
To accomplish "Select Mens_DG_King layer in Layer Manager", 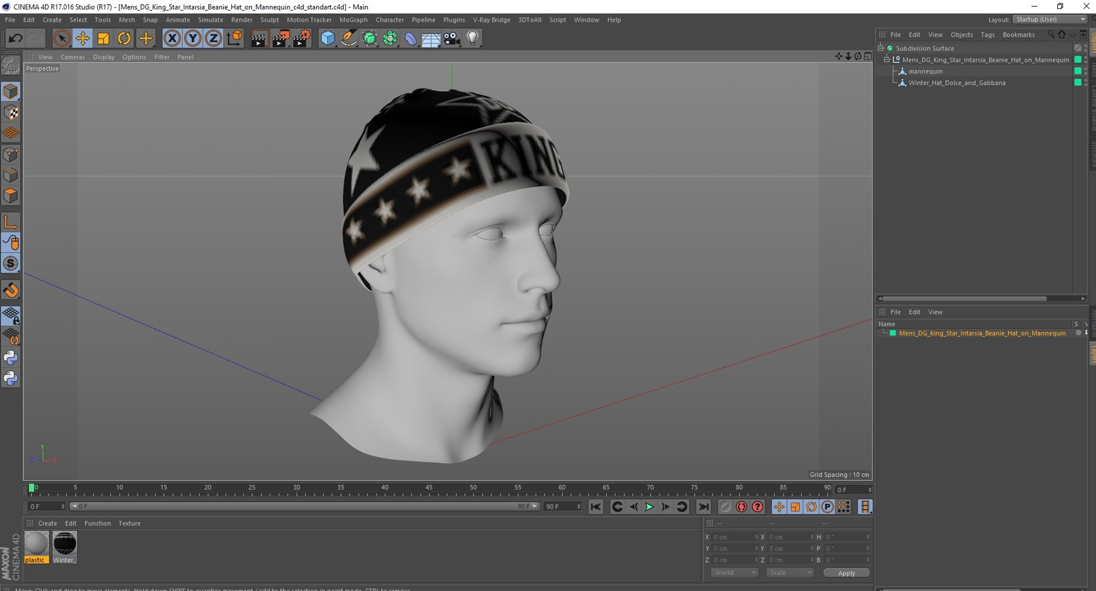I will (982, 333).
